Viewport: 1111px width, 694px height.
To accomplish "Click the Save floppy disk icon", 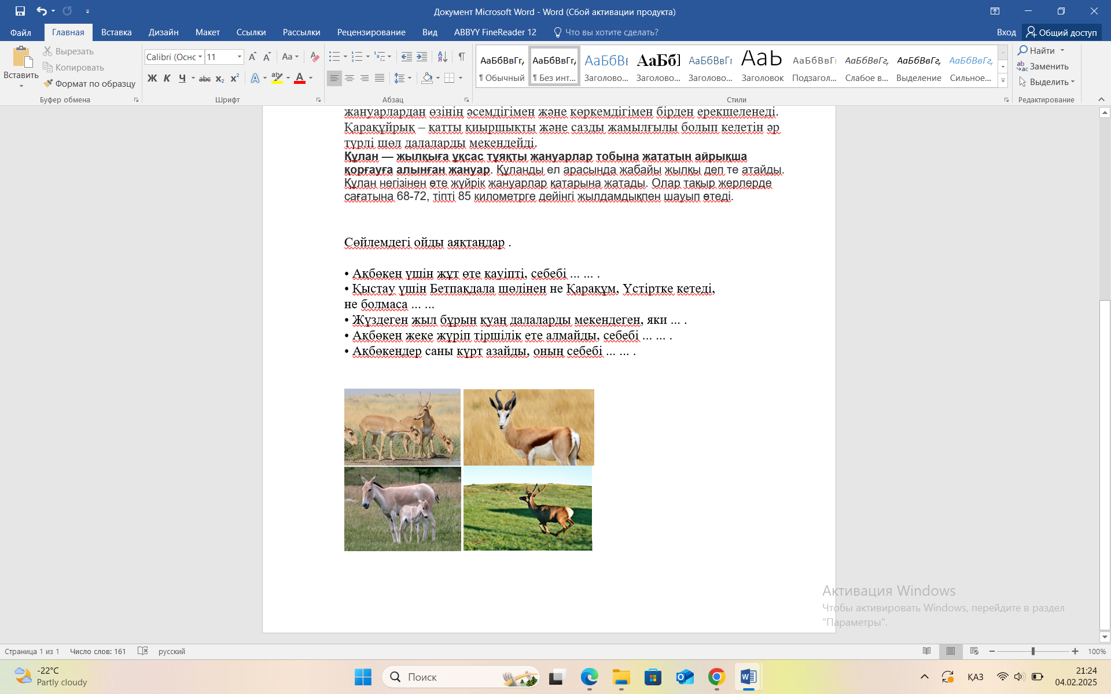I will pyautogui.click(x=20, y=11).
